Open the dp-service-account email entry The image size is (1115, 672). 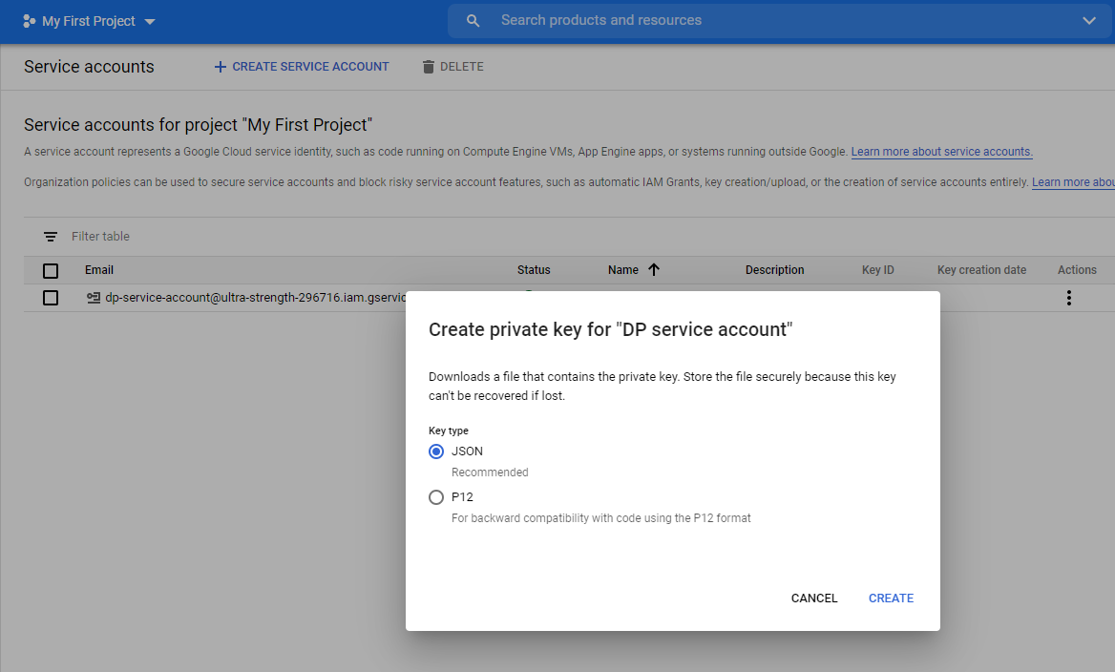(256, 298)
